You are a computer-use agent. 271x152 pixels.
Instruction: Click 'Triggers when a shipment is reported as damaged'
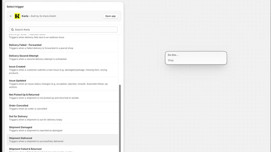click(x=36, y=130)
